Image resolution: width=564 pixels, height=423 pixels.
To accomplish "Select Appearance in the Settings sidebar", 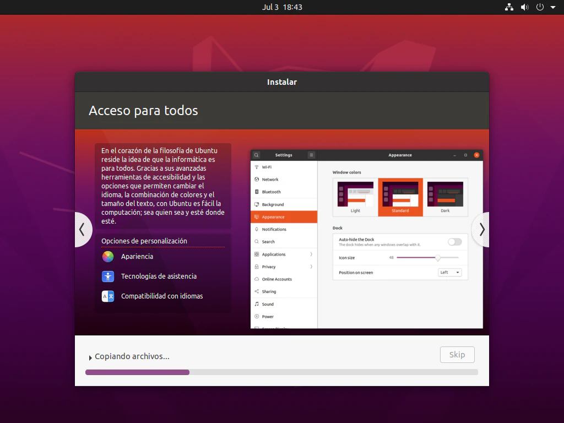I will (x=284, y=217).
